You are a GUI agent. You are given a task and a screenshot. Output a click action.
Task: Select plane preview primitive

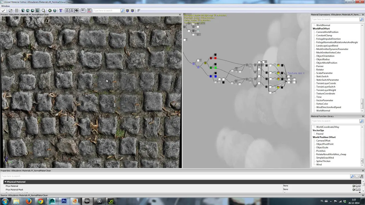coord(37,11)
